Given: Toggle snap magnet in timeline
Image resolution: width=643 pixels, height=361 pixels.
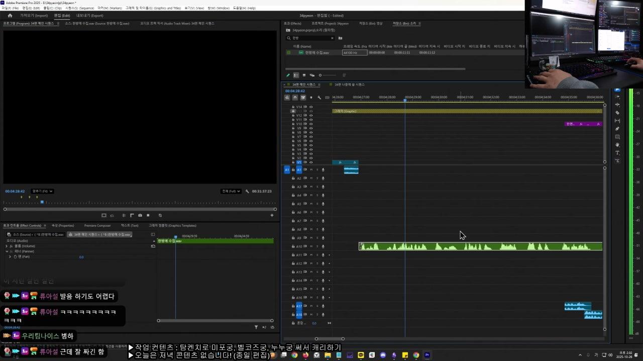Looking at the screenshot, I should pos(295,97).
